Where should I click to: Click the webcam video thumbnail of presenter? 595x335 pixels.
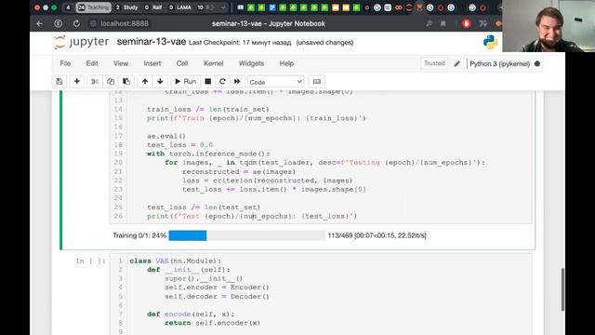(549, 26)
